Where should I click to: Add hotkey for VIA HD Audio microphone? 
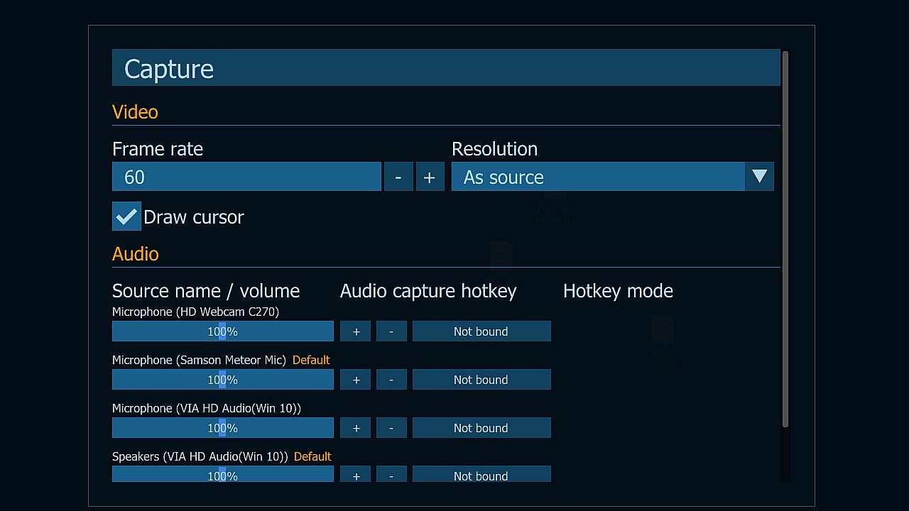click(356, 428)
